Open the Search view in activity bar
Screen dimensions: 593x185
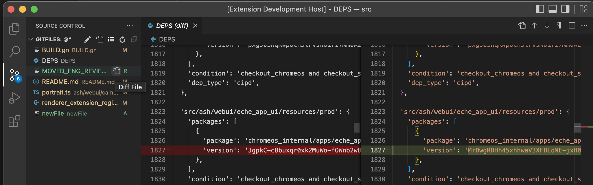(14, 52)
